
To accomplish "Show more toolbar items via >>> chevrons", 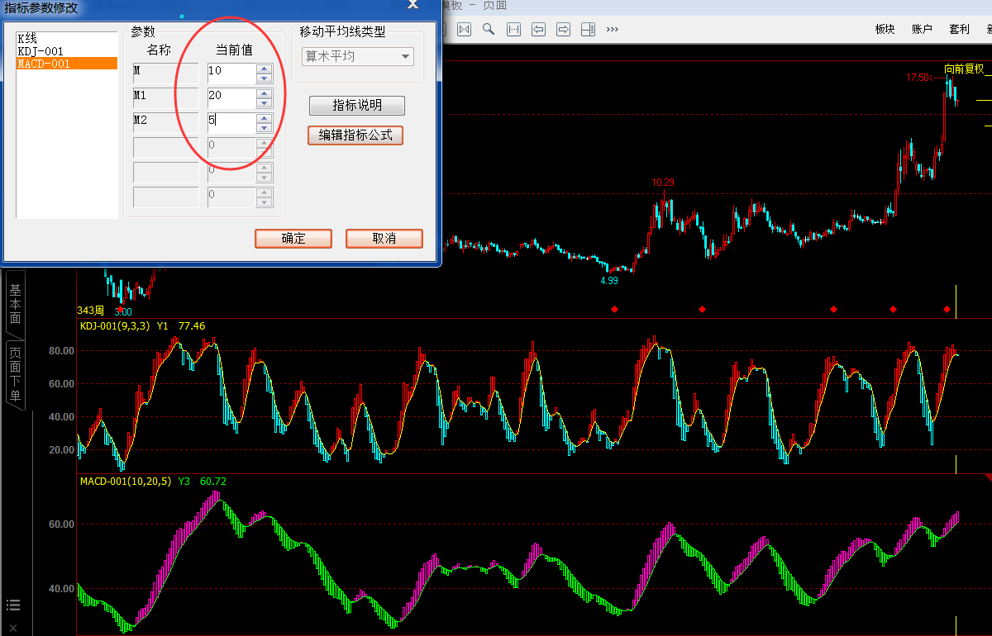I will click(x=613, y=29).
